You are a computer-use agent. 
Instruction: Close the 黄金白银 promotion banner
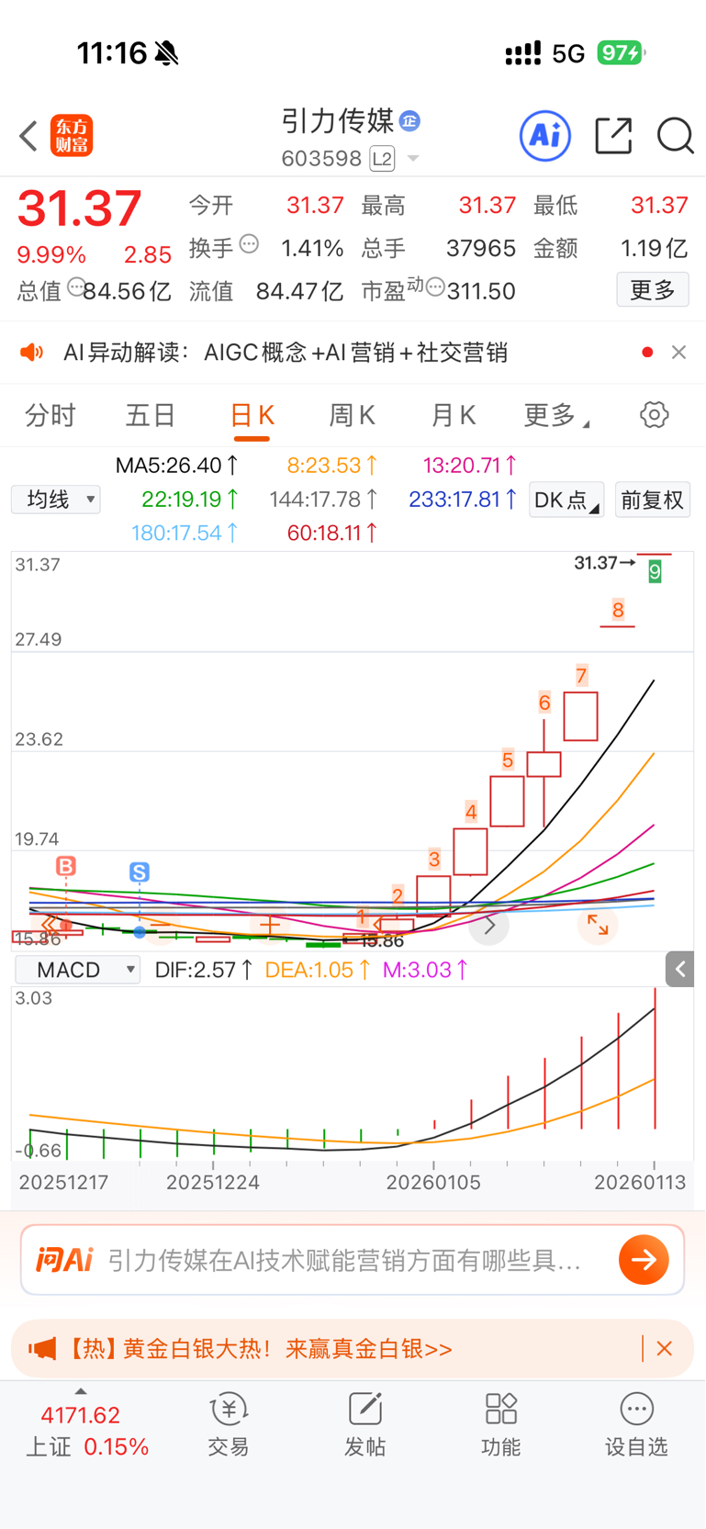665,1348
